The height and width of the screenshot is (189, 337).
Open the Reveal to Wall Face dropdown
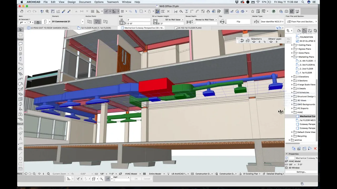[x=216, y=20]
